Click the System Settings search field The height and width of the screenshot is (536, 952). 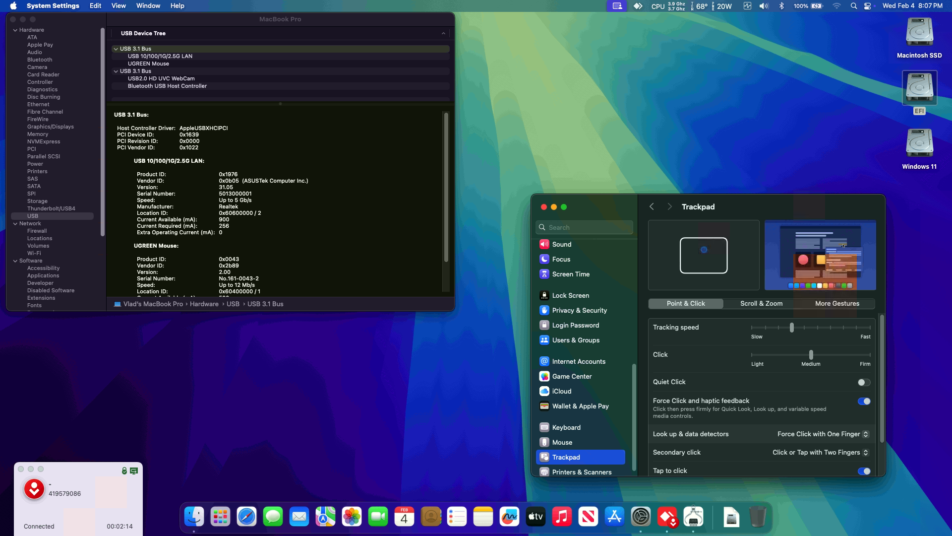click(584, 227)
